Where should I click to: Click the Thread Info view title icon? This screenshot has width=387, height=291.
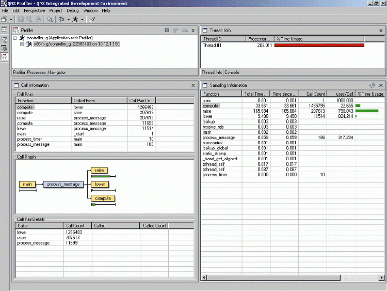click(205, 30)
